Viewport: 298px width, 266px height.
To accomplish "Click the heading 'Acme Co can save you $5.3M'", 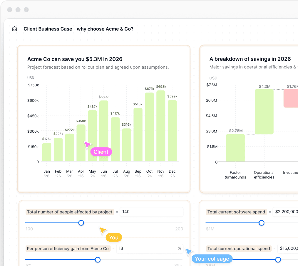I will pyautogui.click(x=75, y=59).
